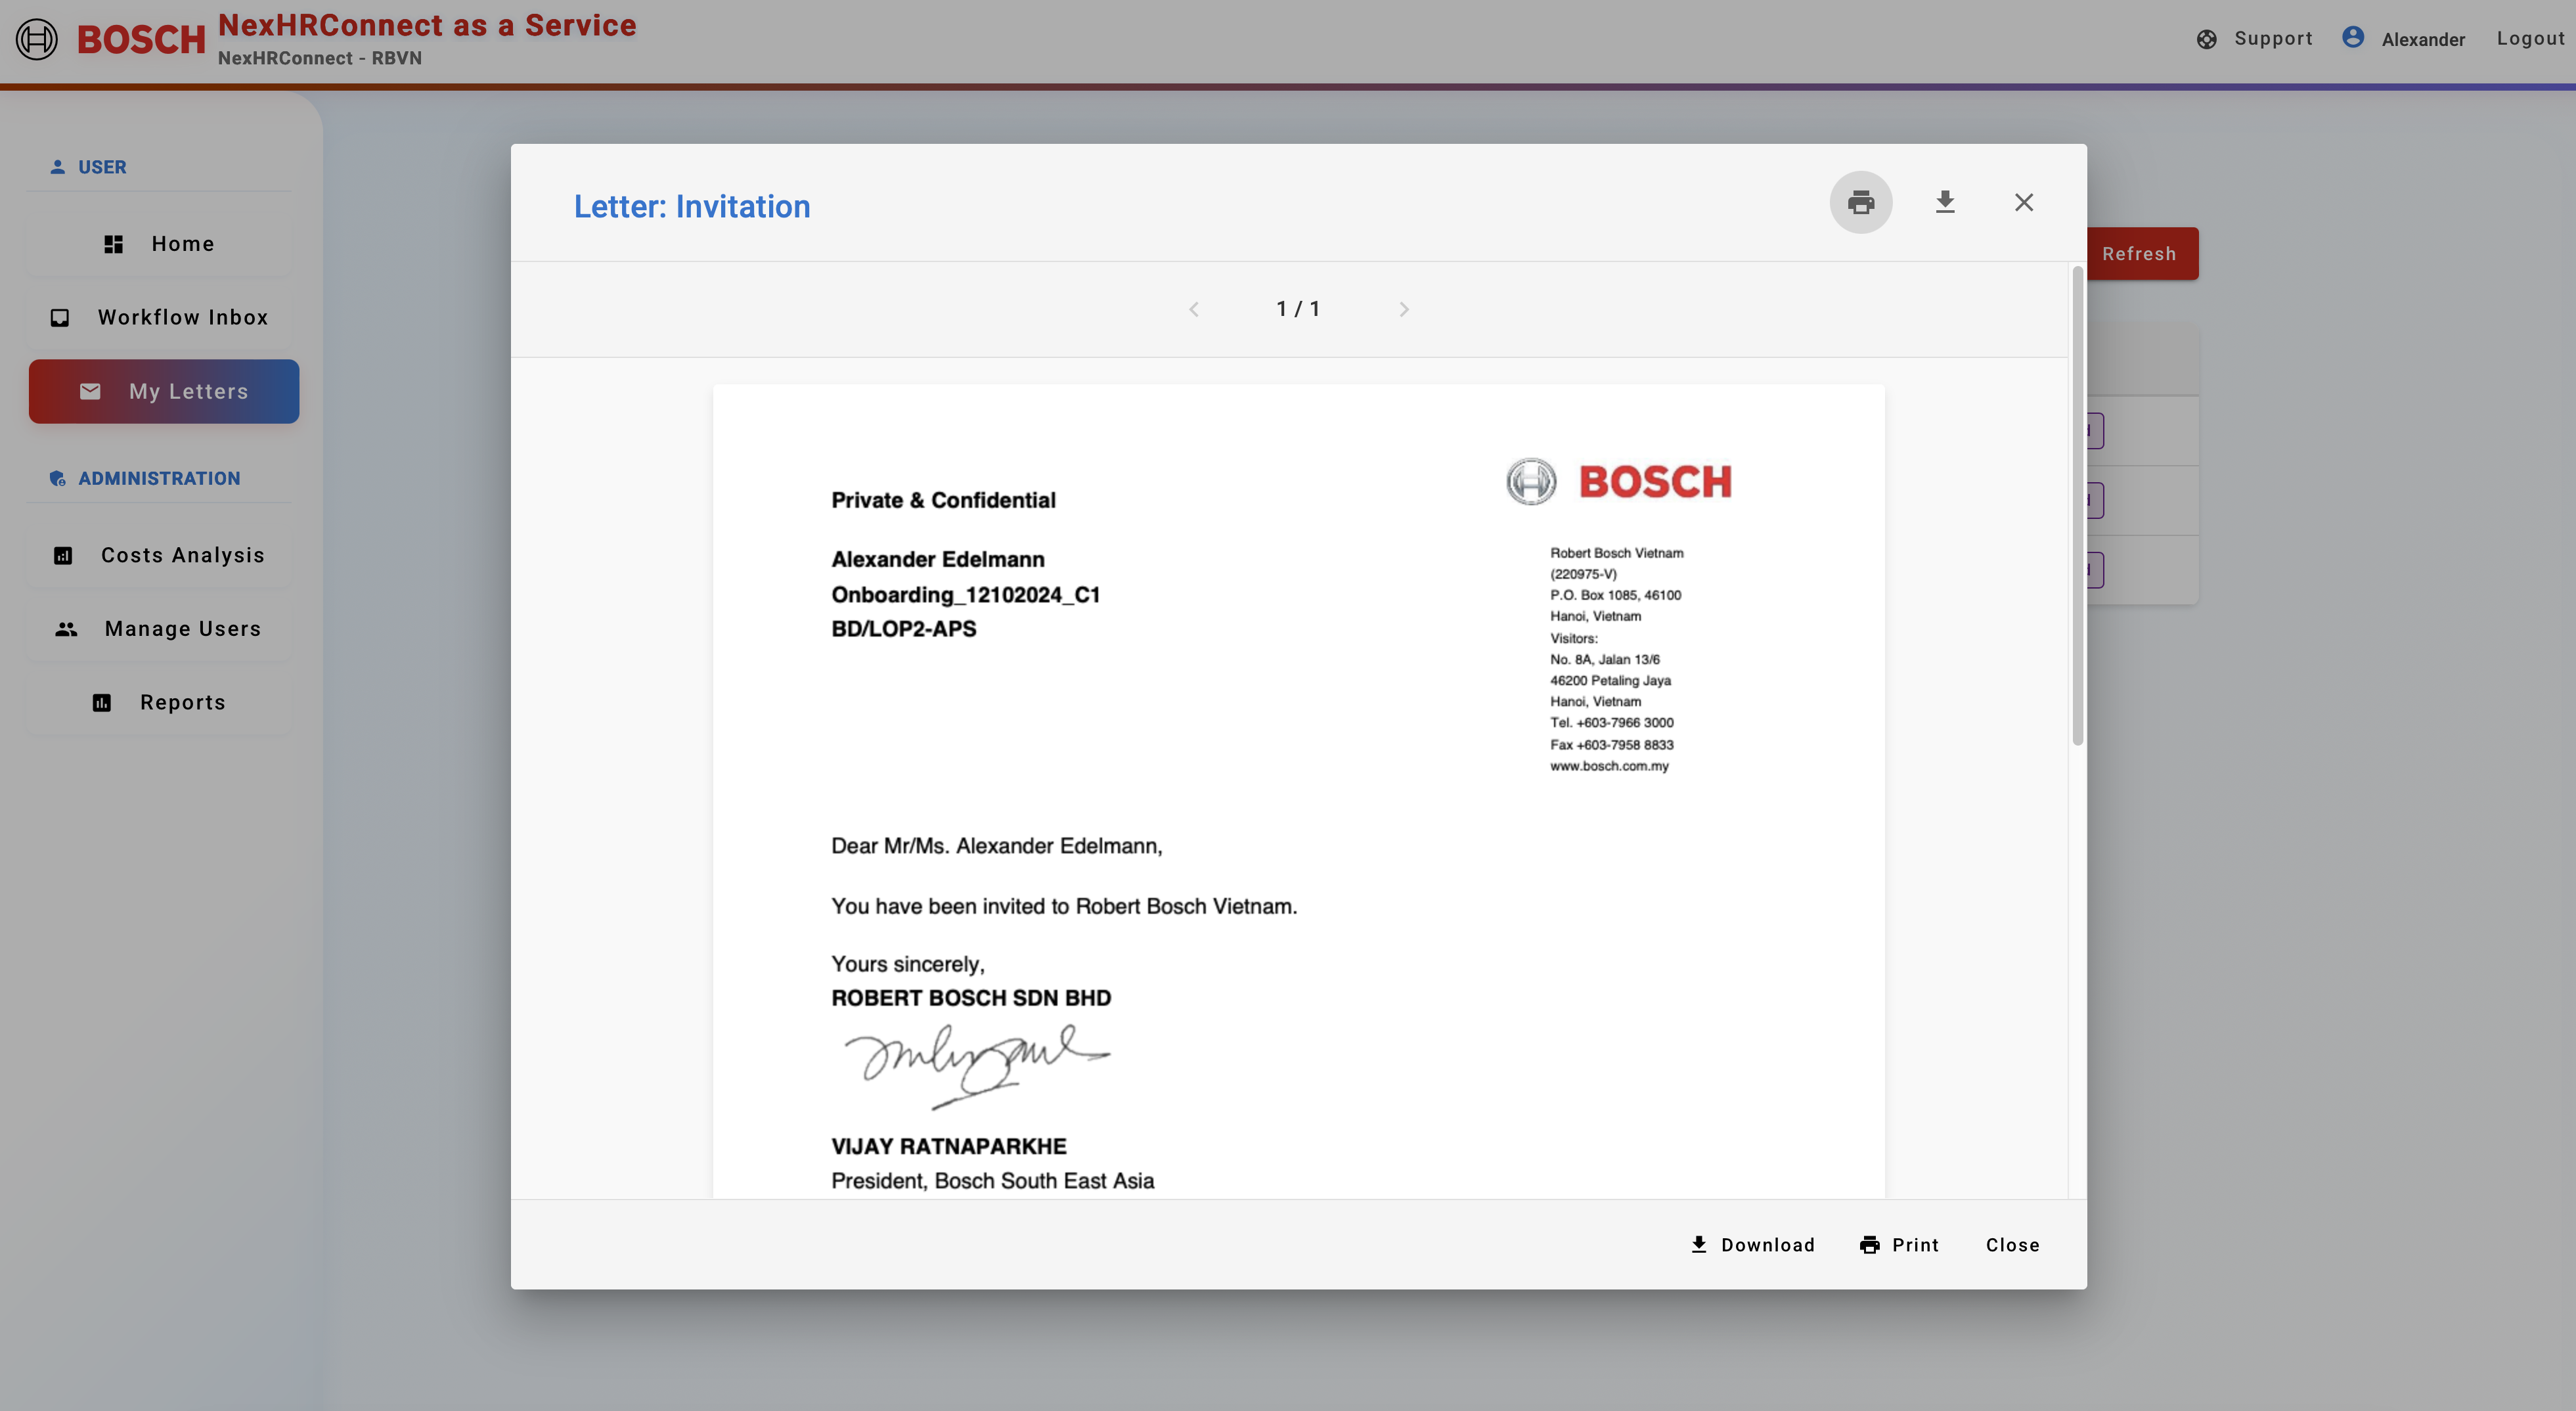
Task: Log out using the Logout link
Action: pos(2530,39)
